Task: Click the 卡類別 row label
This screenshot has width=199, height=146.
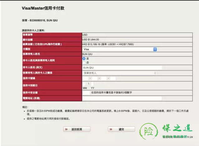Action: pos(27,49)
